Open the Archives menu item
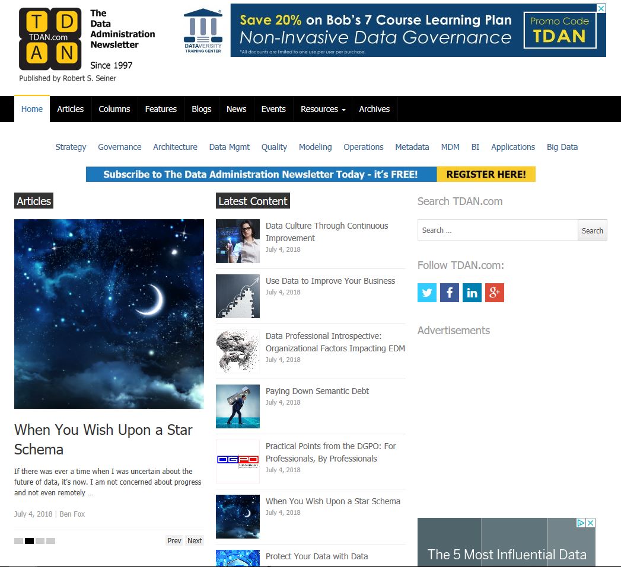 pos(374,109)
